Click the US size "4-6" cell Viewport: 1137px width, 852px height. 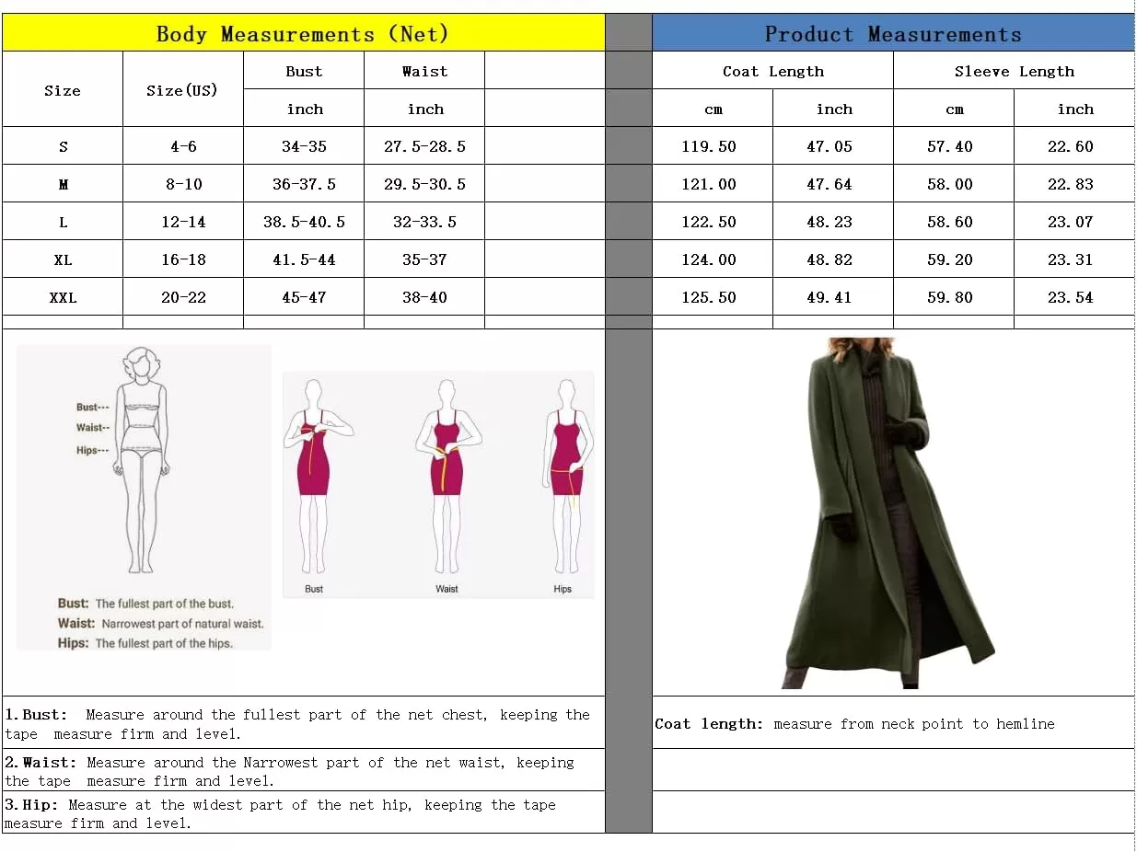[x=182, y=146]
